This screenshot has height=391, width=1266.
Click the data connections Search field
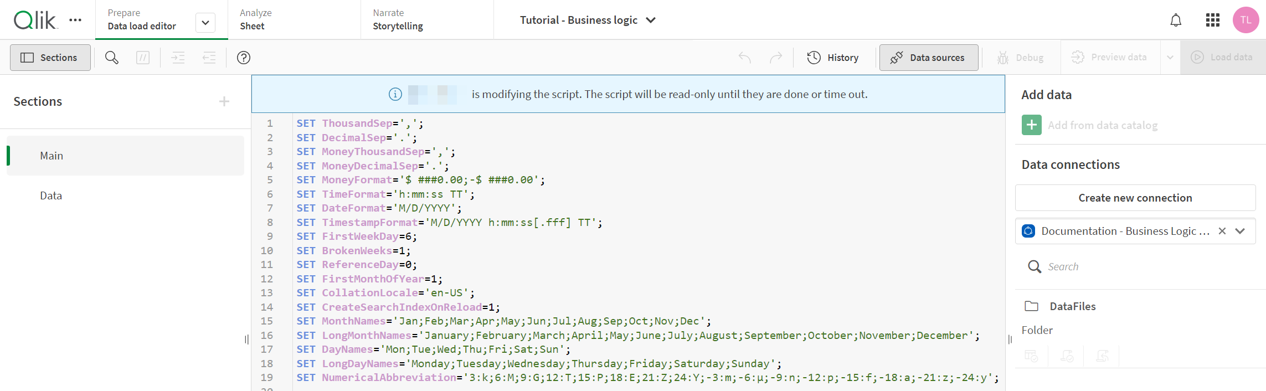[1135, 266]
